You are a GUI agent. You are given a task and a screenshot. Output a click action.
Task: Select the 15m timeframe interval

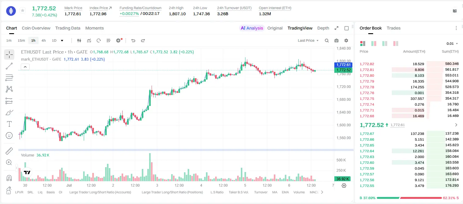[x=21, y=40]
